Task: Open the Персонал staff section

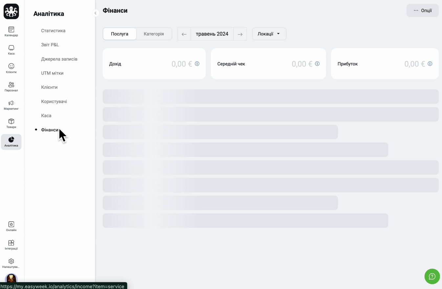Action: 11,87
